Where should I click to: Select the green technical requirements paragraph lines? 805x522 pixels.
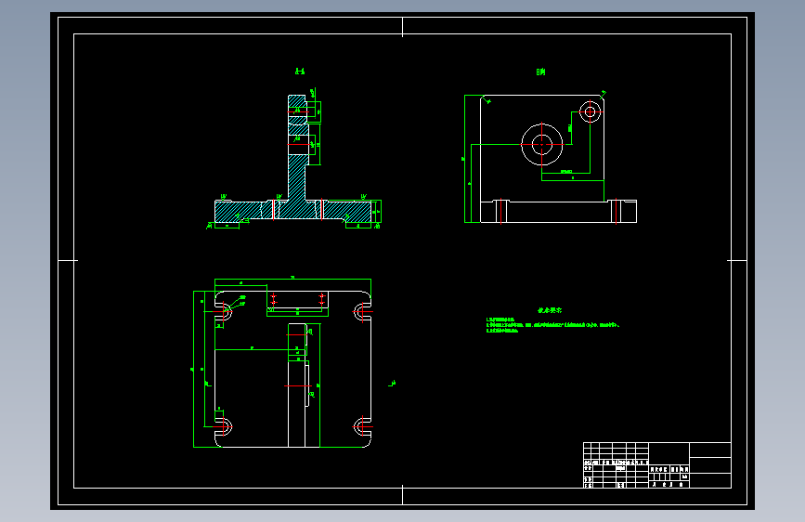[553, 325]
